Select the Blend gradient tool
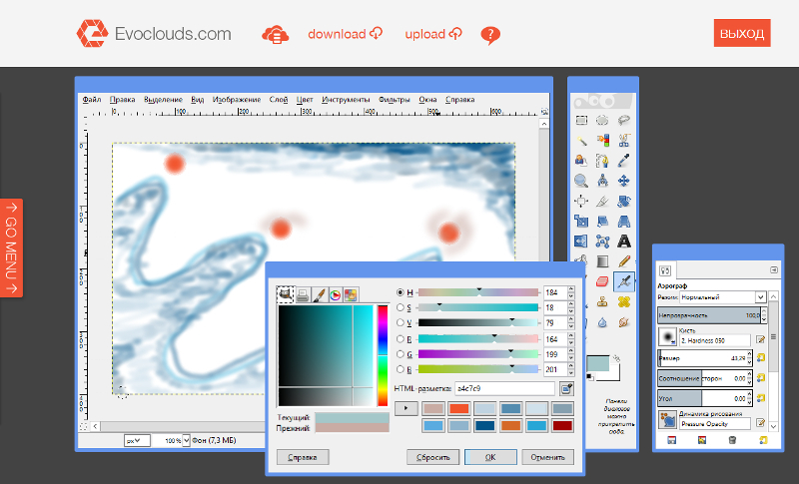Image resolution: width=799 pixels, height=484 pixels. [602, 261]
